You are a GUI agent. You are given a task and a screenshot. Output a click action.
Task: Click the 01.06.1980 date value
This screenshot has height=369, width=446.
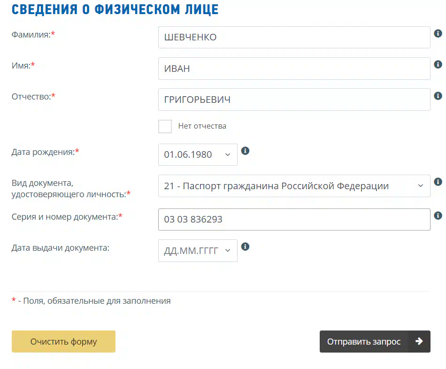pyautogui.click(x=188, y=154)
